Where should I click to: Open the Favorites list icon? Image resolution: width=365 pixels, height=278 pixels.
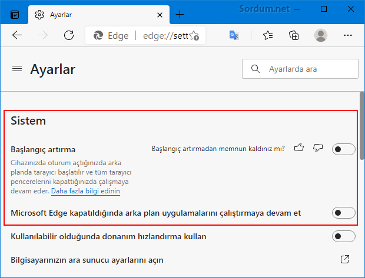click(268, 35)
